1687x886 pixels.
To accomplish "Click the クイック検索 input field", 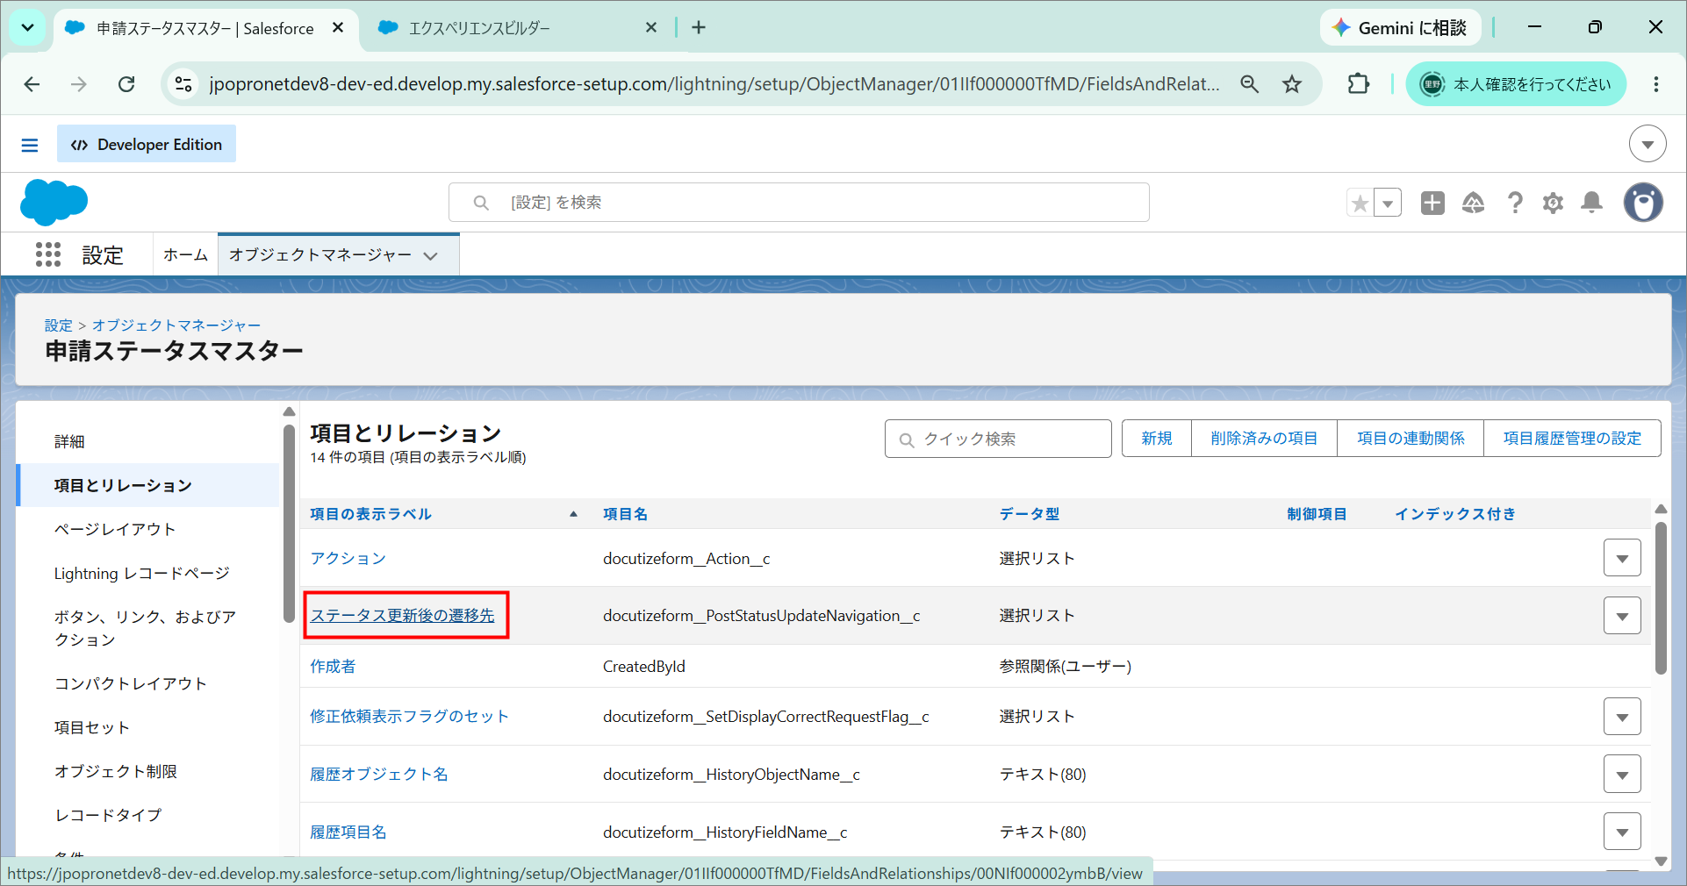I will coord(998,439).
